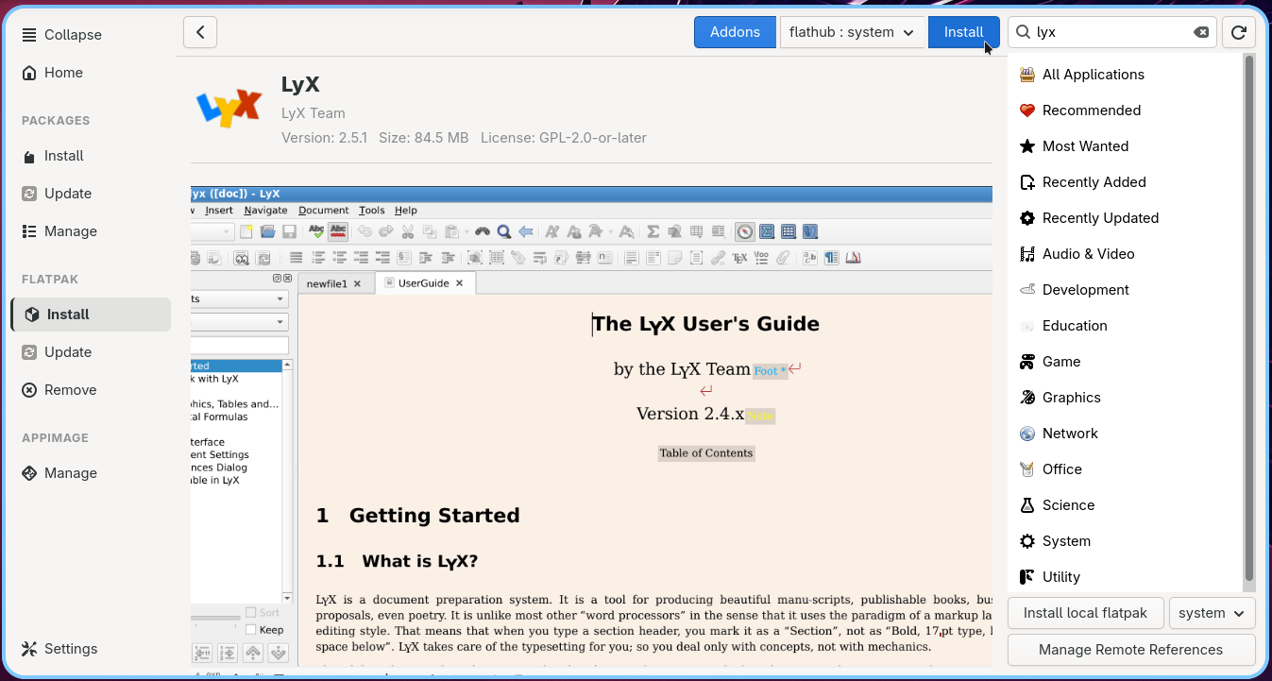Screen dimensions: 1272x681
Task: Click the blue Install button for LyX
Action: point(964,32)
